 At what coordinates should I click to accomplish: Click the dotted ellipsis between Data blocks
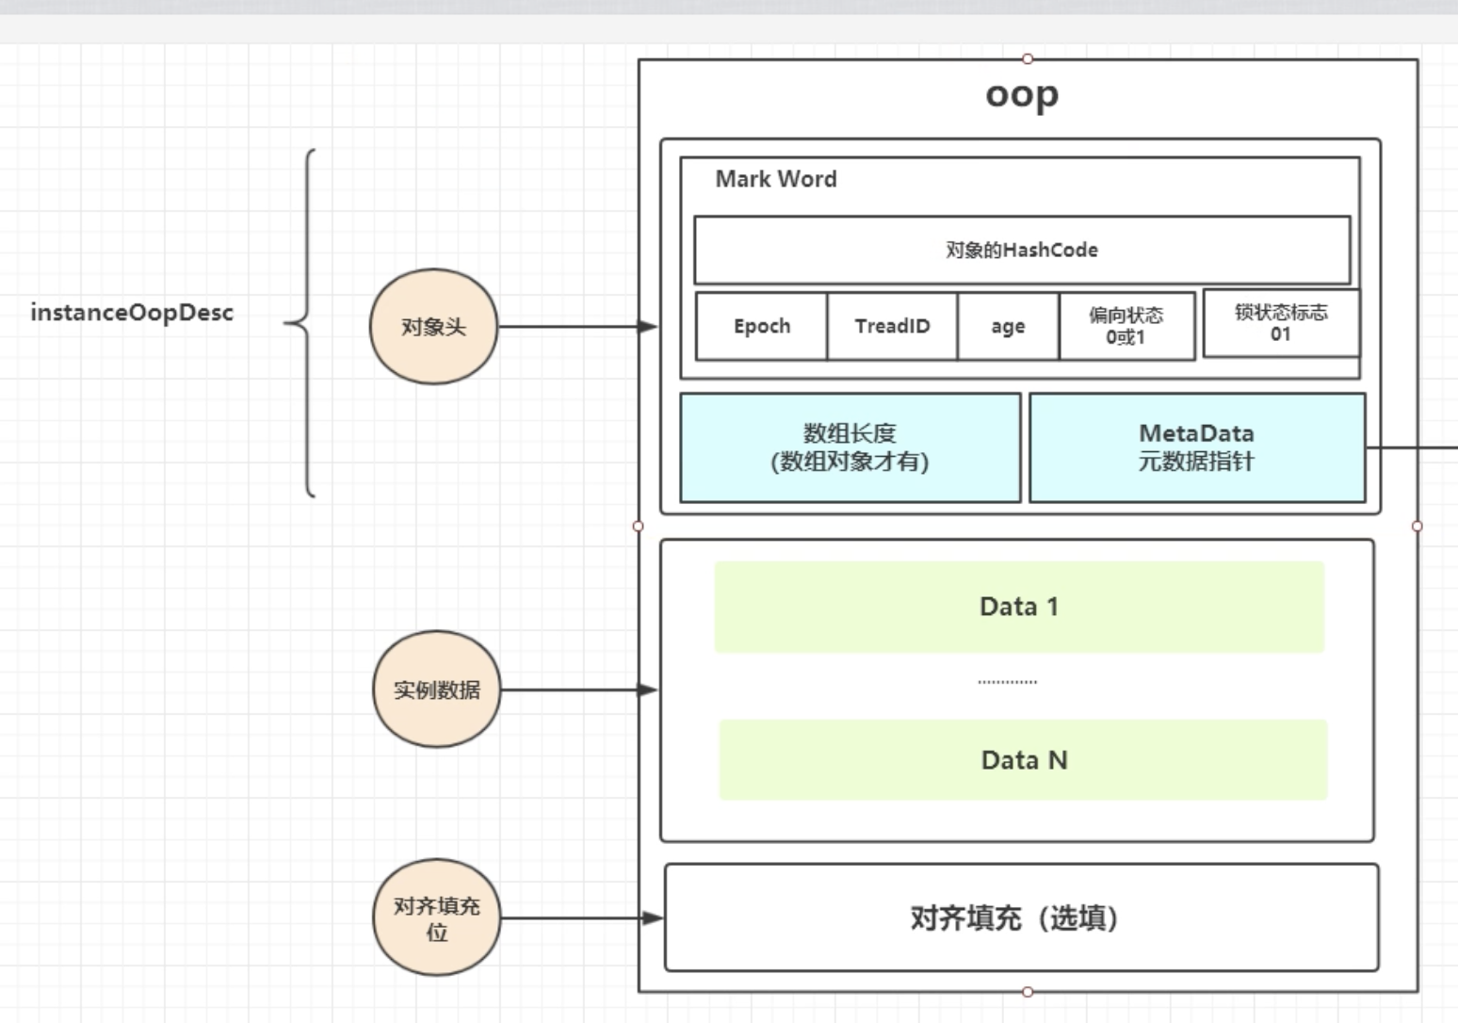pyautogui.click(x=1007, y=681)
